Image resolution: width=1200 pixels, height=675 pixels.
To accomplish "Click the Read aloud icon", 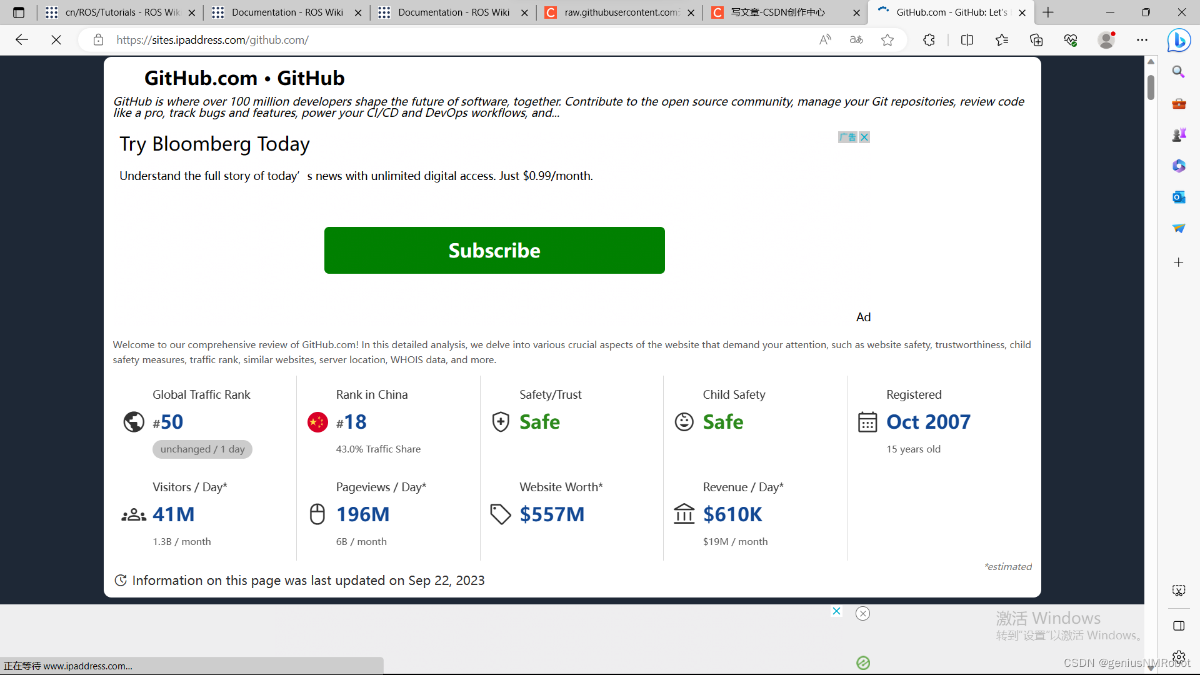I will [825, 40].
